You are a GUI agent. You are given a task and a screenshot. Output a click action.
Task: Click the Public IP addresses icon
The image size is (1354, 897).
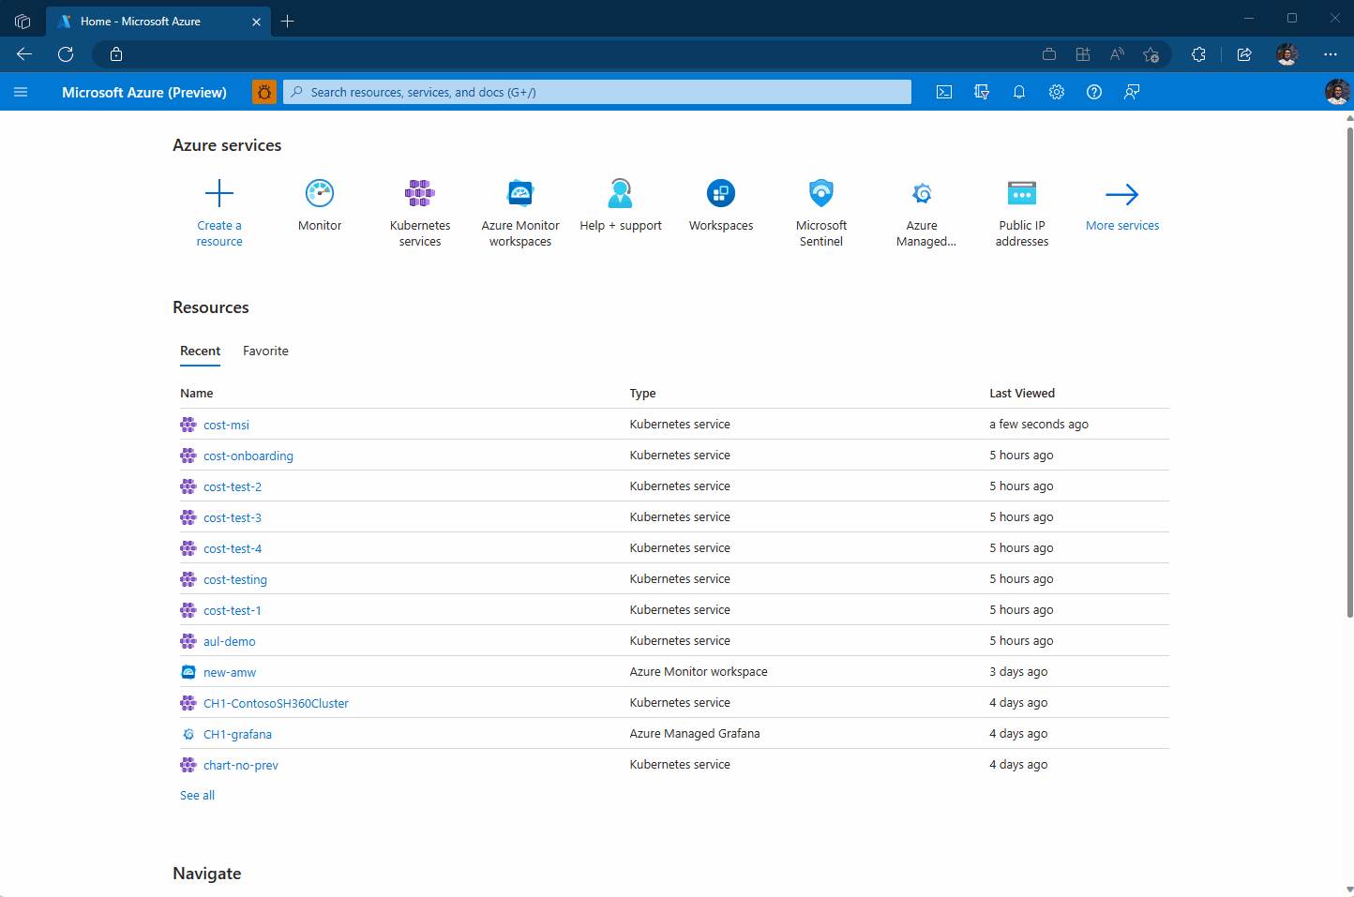click(x=1022, y=194)
